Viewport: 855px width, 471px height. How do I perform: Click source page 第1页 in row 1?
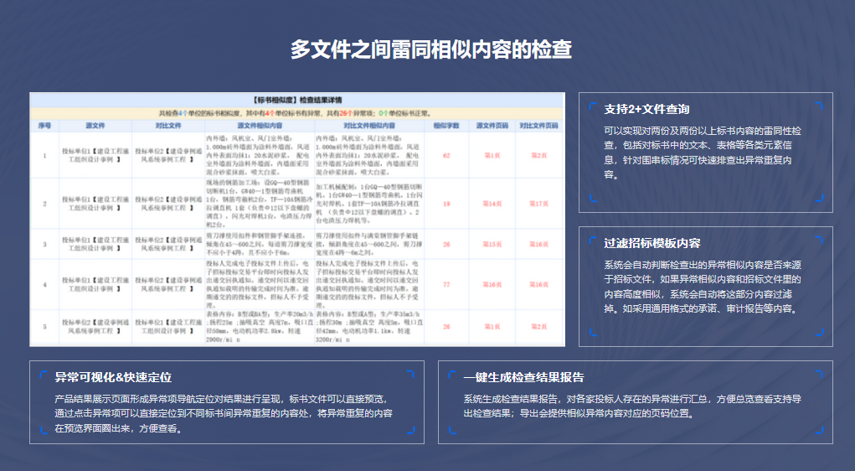click(x=492, y=156)
